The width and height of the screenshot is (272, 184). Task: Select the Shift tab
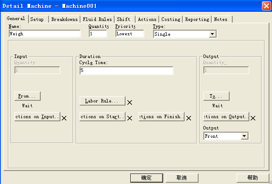[124, 19]
